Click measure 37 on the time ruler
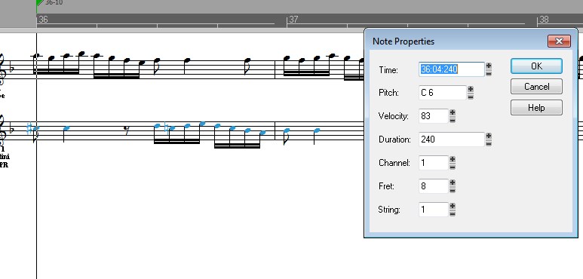This screenshot has height=279, width=583. click(x=293, y=20)
